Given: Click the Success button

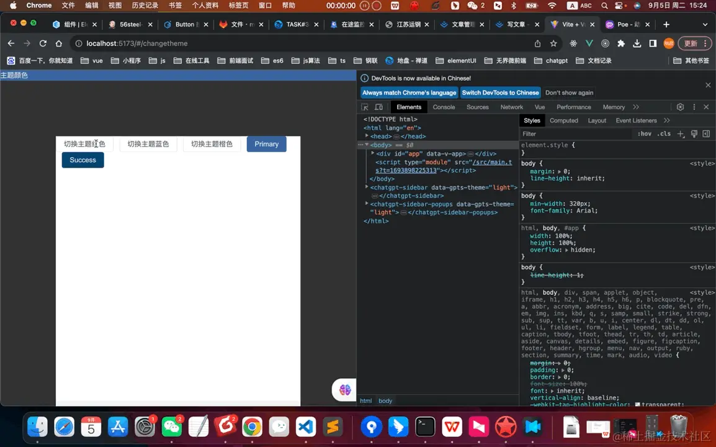Looking at the screenshot, I should pyautogui.click(x=83, y=160).
